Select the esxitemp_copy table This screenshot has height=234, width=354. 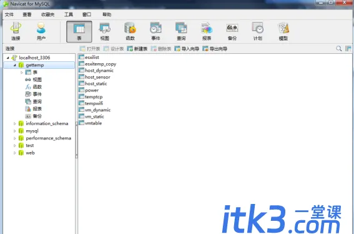coord(97,64)
